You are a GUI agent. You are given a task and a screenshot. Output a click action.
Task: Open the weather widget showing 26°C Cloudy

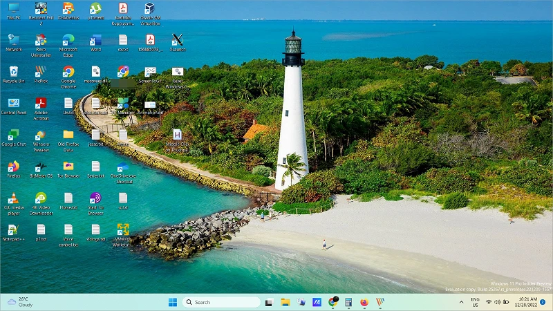pyautogui.click(x=20, y=302)
